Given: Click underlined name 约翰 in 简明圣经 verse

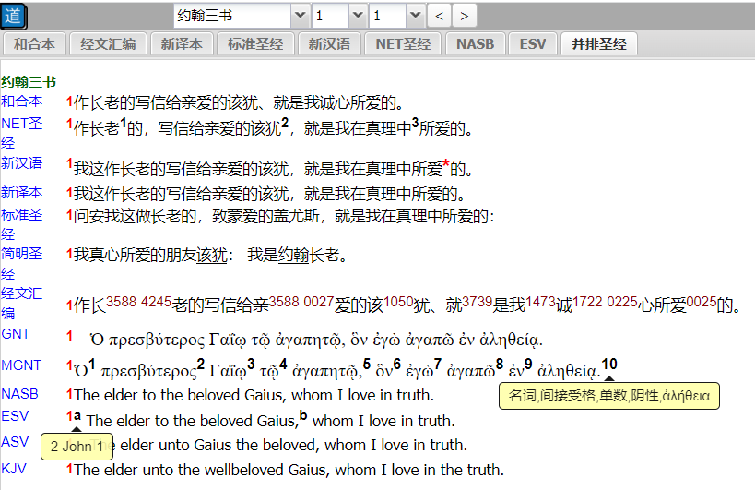Looking at the screenshot, I should (x=293, y=255).
